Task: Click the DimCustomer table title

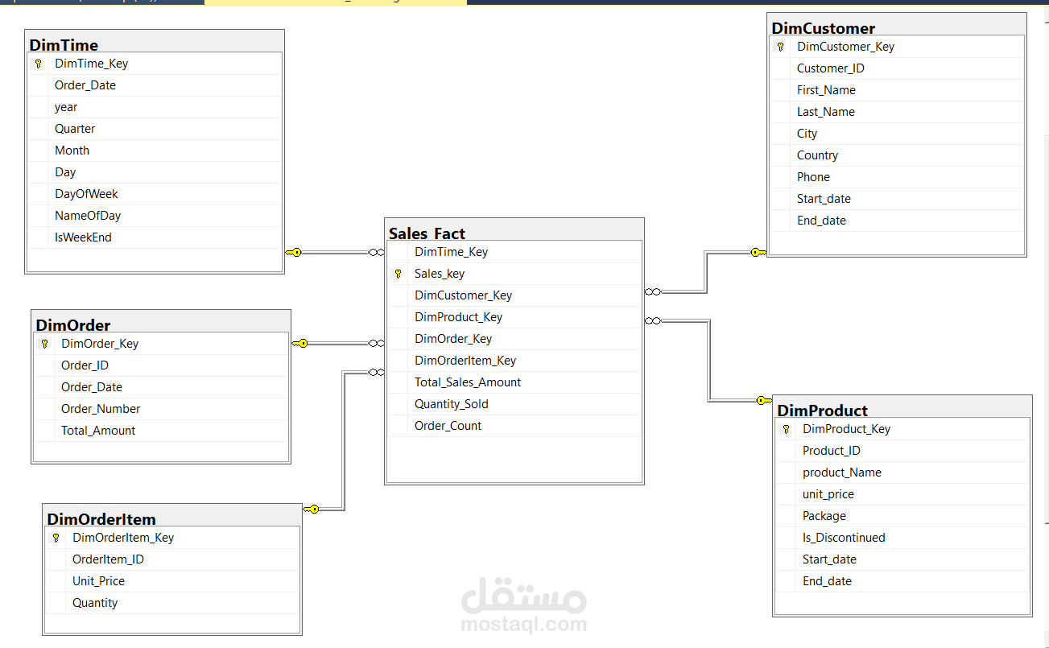Action: click(824, 28)
